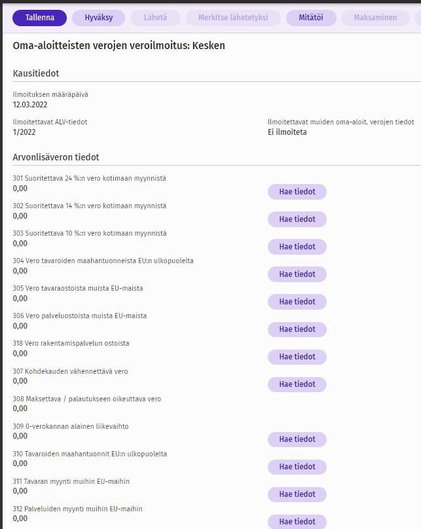Select the 308 Maksettava vero value 0,00
This screenshot has height=529, width=421.
click(x=20, y=409)
